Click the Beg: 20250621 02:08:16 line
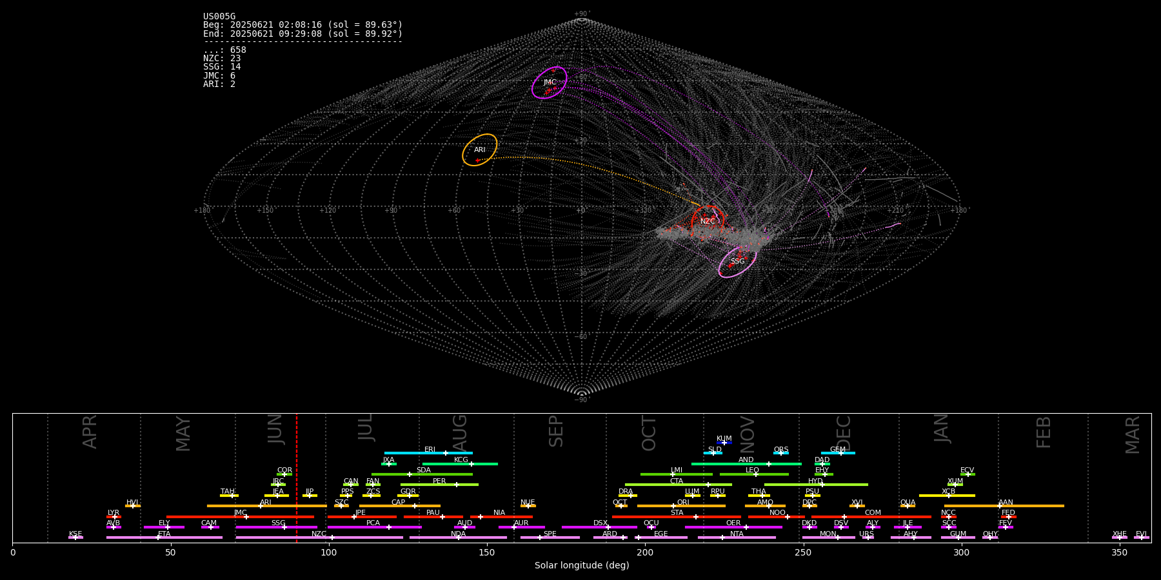The image size is (1161, 580). 303,25
